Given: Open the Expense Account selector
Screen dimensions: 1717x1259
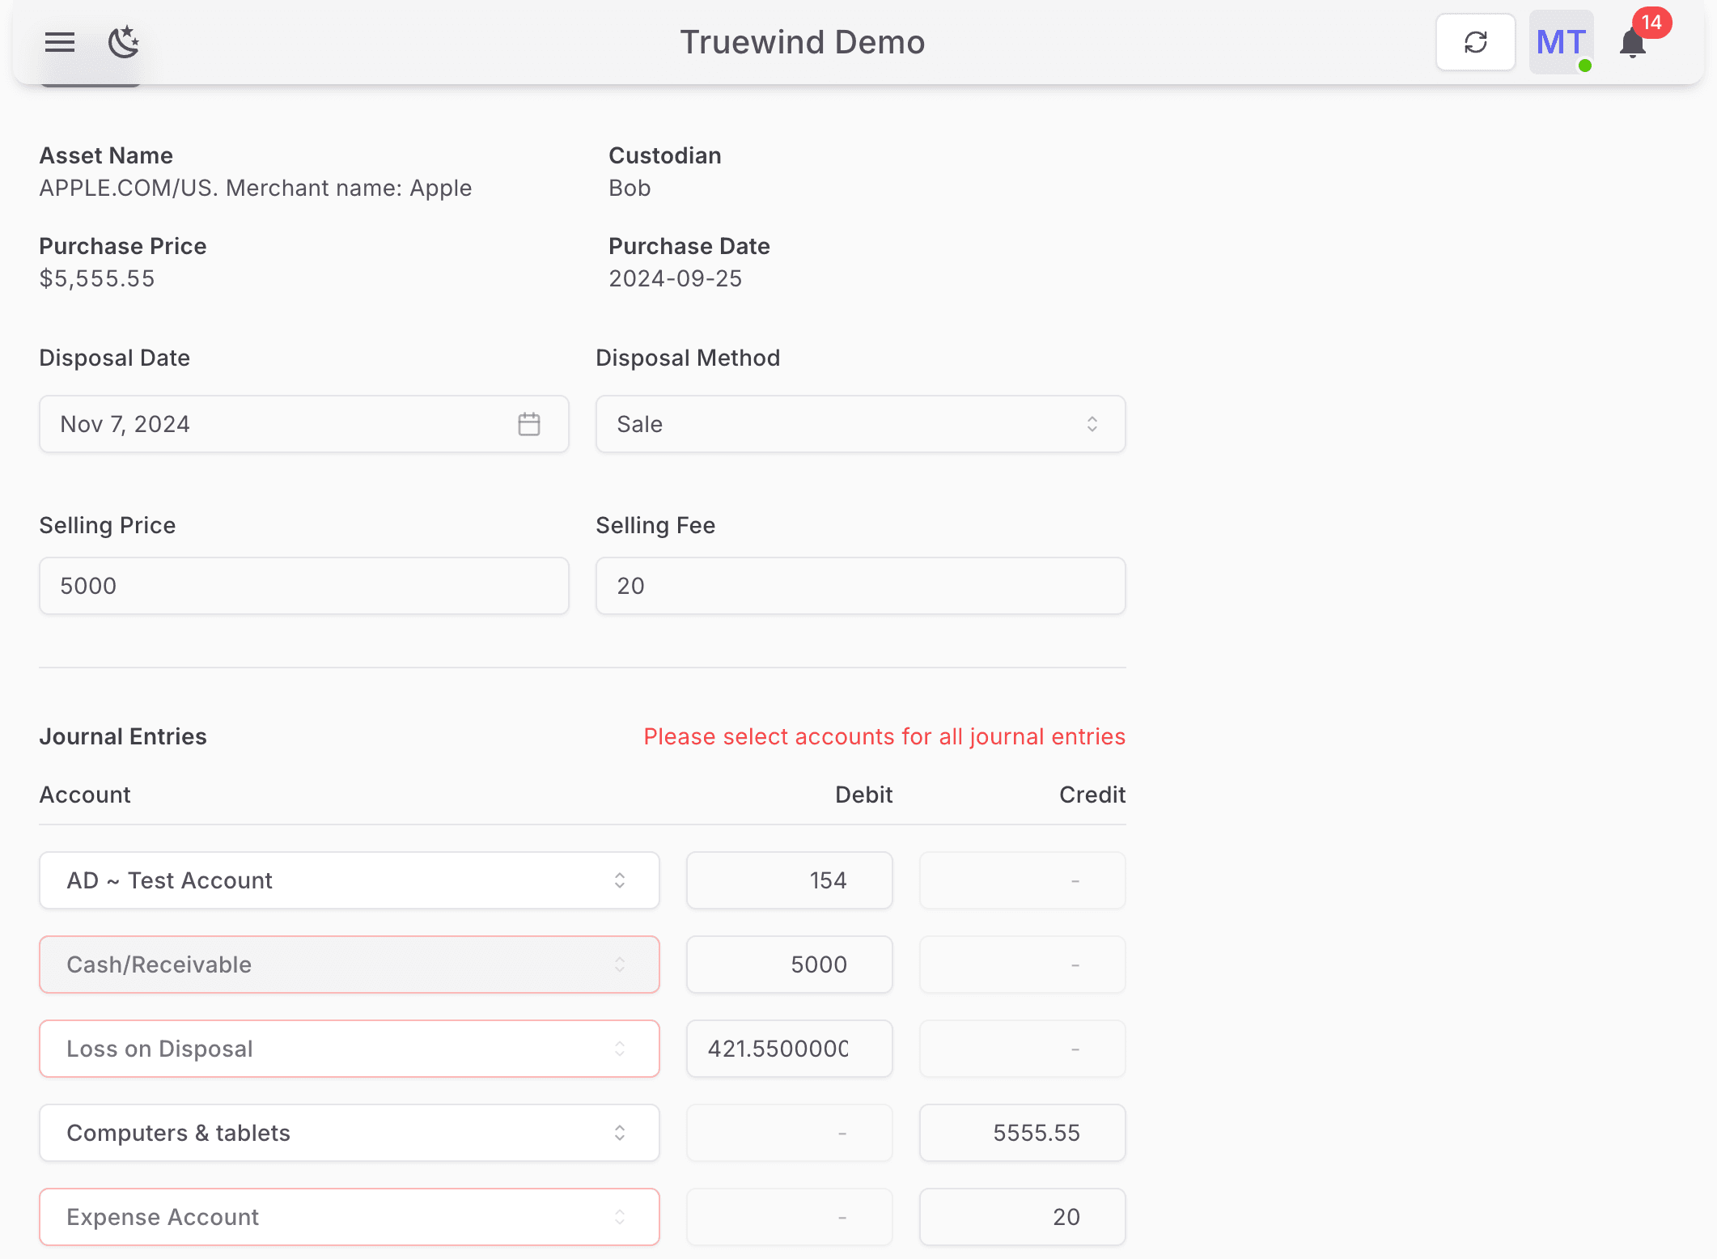Looking at the screenshot, I should point(349,1217).
